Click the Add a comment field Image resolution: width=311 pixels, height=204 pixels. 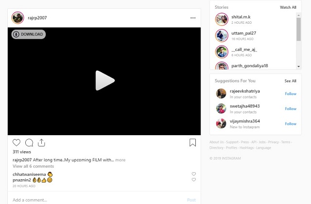tap(97, 200)
